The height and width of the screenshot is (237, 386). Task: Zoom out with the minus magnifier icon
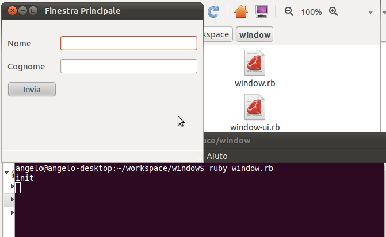click(x=289, y=11)
